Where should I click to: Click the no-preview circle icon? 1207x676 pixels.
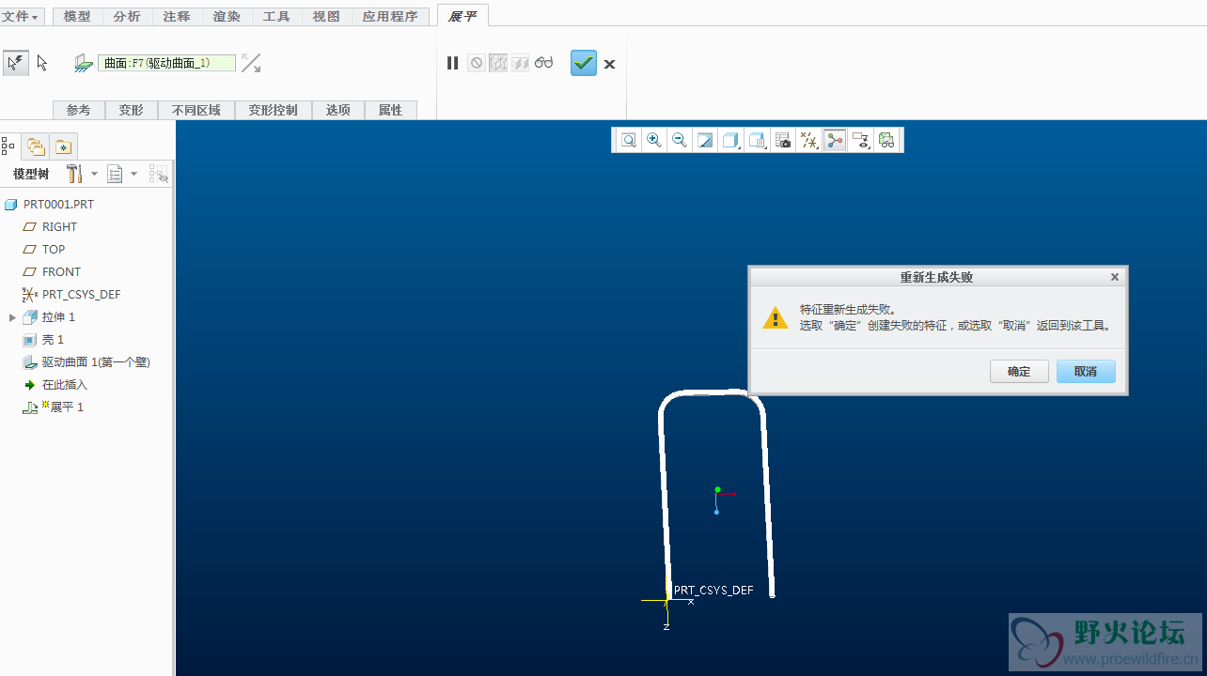pos(477,63)
